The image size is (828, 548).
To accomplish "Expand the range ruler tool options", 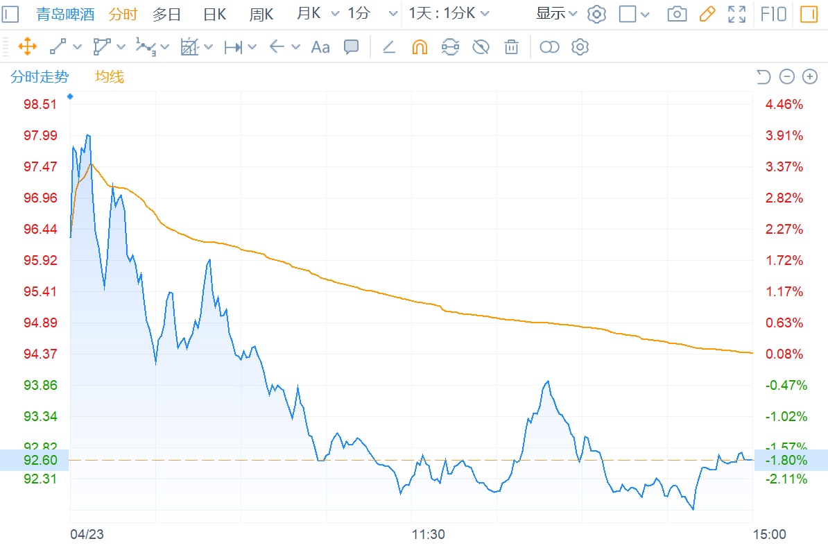I will click(252, 47).
